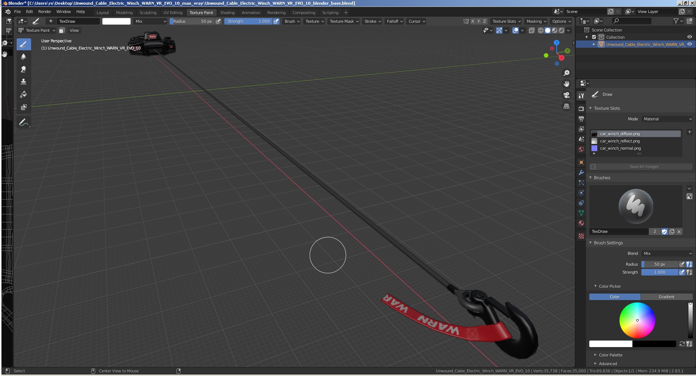Expand the Advanced panel
This screenshot has height=376, width=696.
(608, 364)
